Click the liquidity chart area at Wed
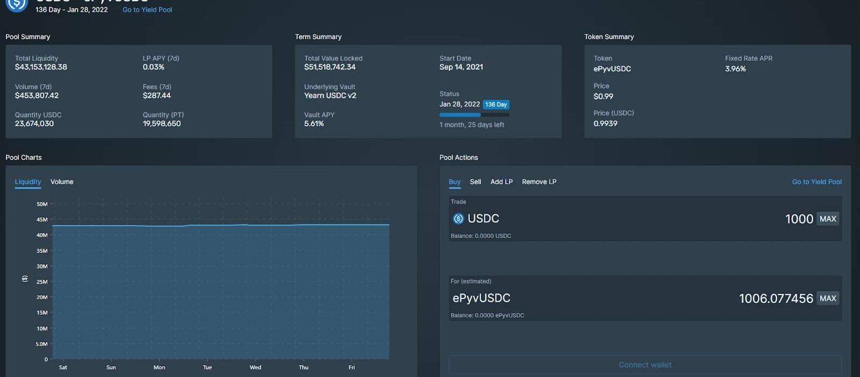 (x=255, y=290)
